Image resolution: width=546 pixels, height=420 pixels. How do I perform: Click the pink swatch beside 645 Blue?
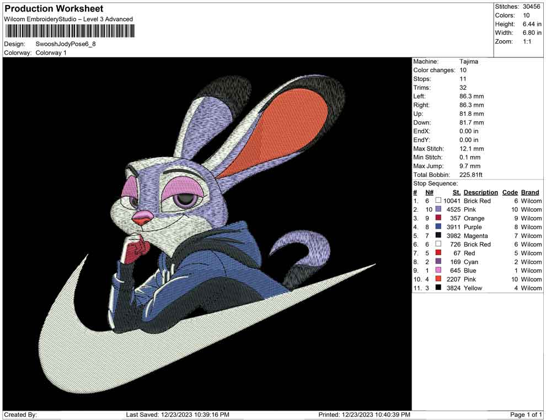pyautogui.click(x=438, y=270)
